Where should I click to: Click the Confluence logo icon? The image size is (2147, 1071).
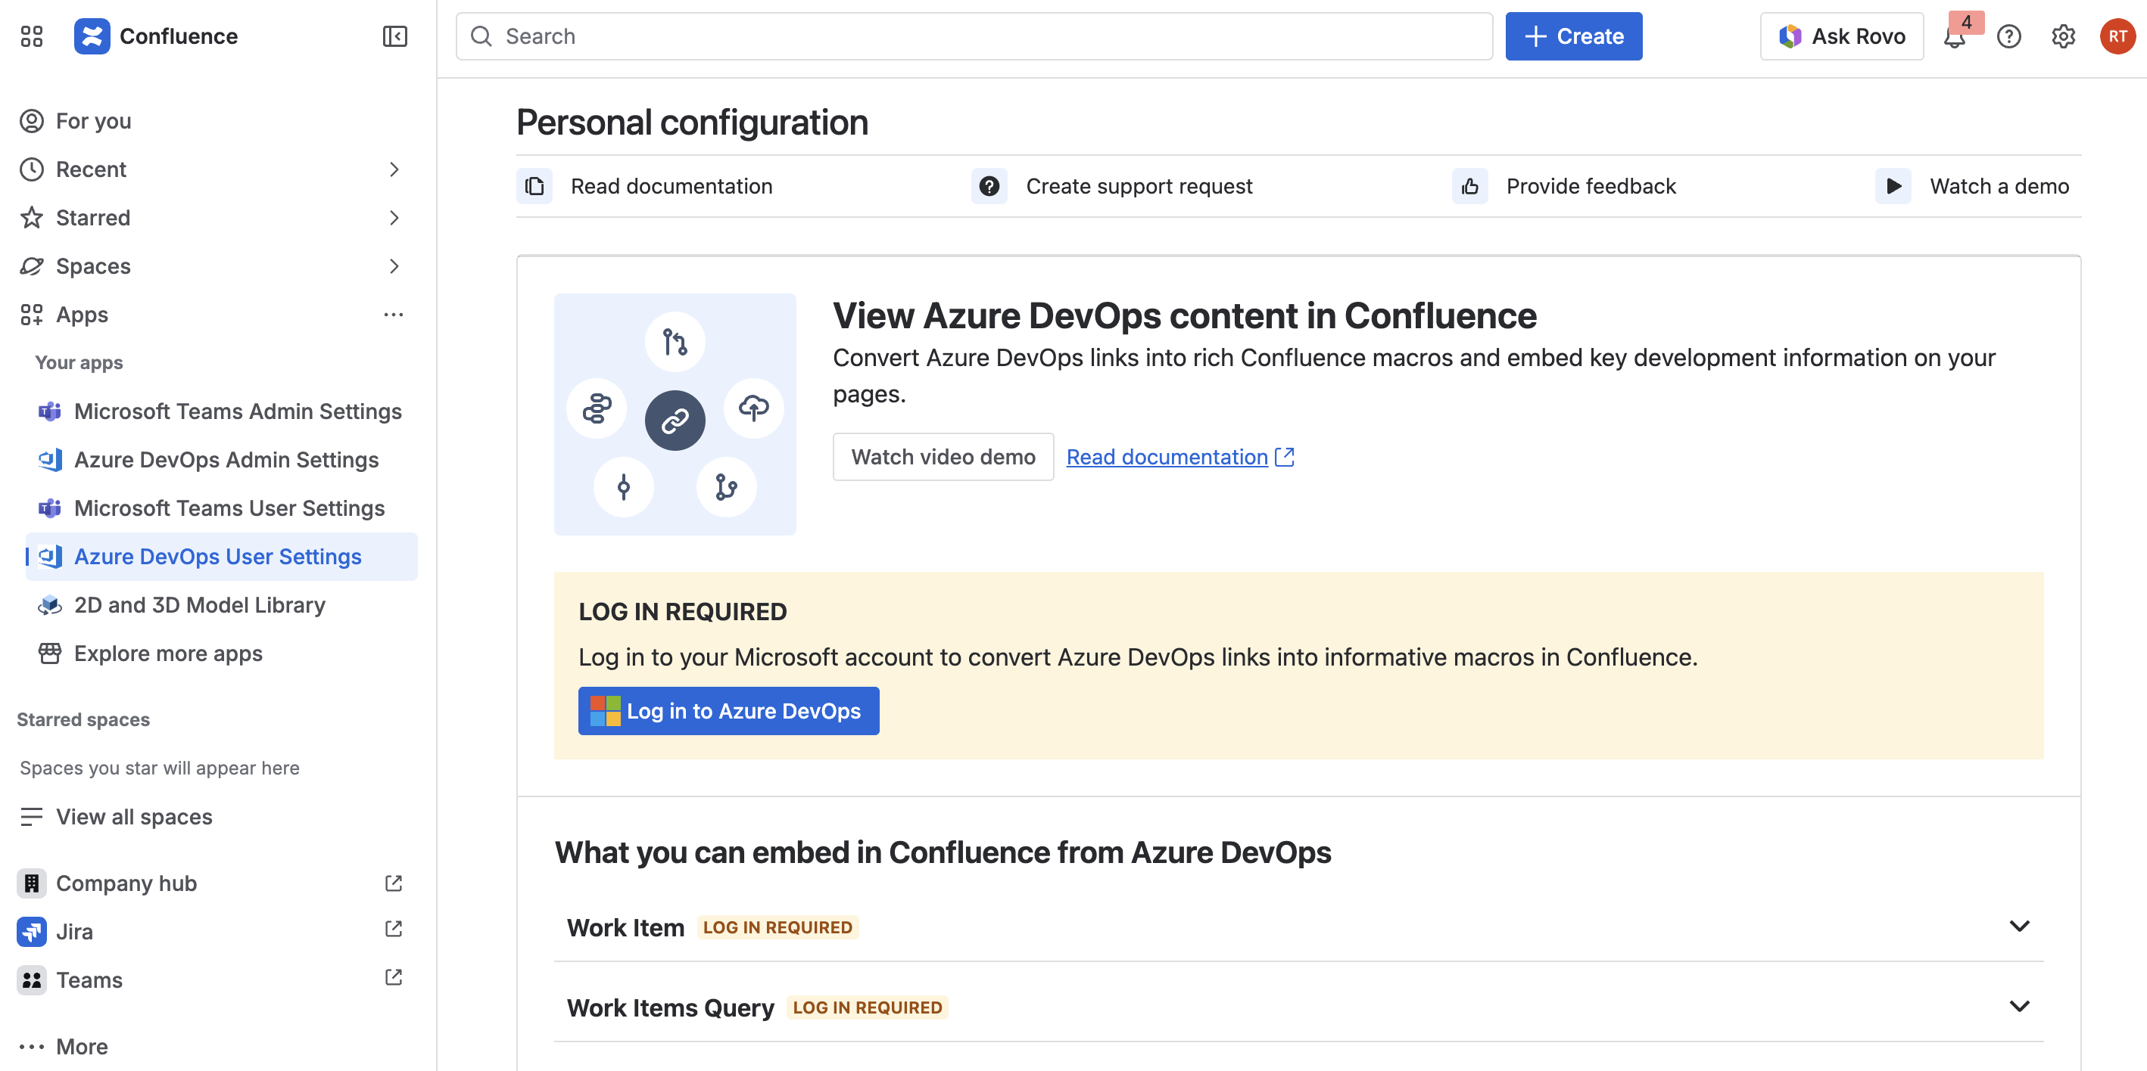pos(92,36)
